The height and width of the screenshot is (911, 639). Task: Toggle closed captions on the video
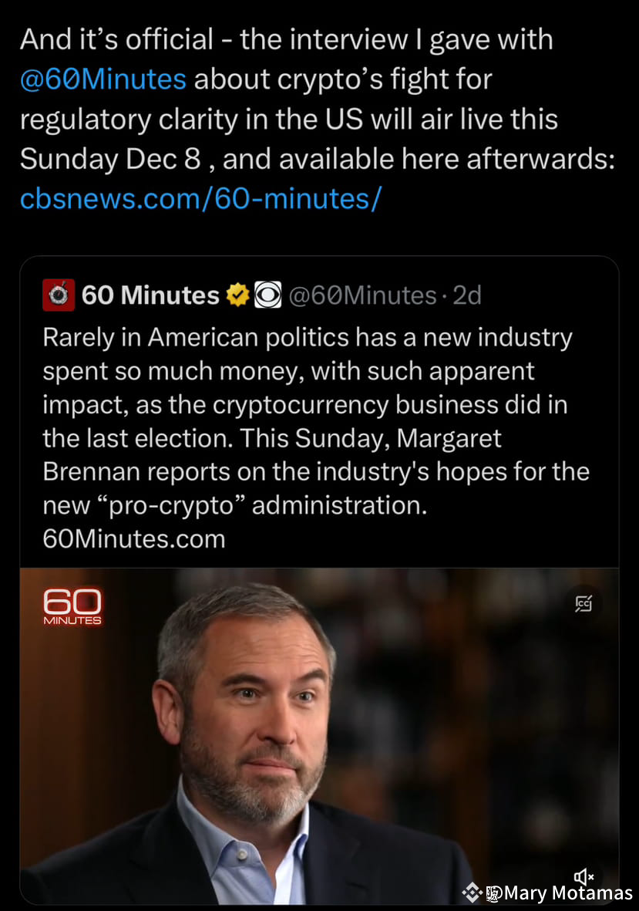(x=583, y=604)
